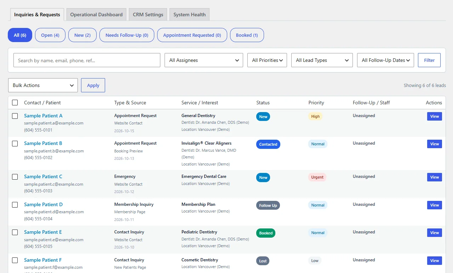Toggle the select-all checkbox in header
Screen dimensions: 453x273
[x=15, y=103]
